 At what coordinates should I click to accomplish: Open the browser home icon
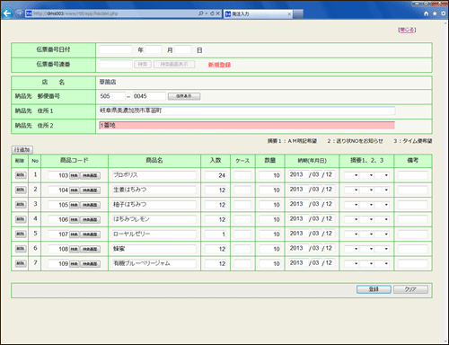pyautogui.click(x=427, y=13)
